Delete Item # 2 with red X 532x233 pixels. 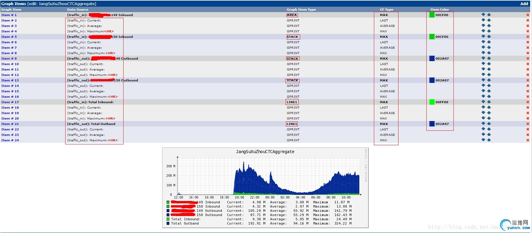pos(528,20)
